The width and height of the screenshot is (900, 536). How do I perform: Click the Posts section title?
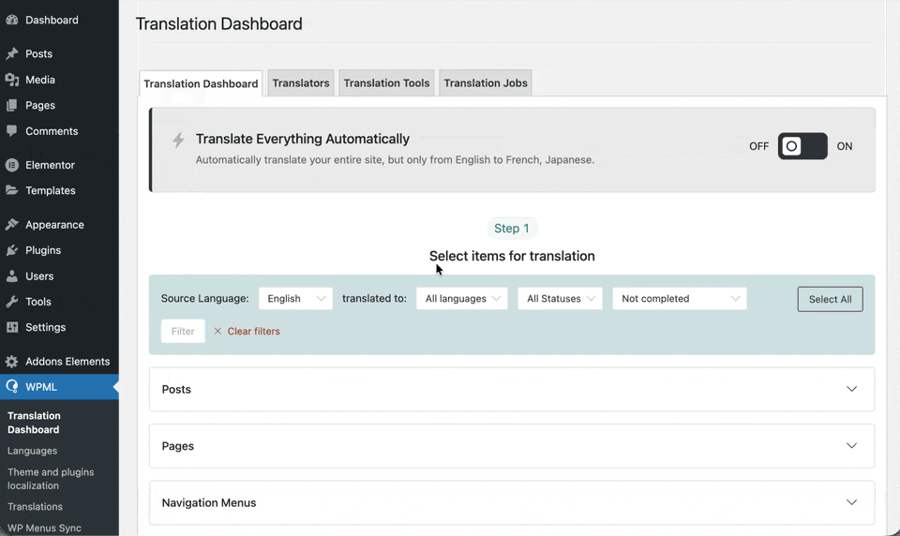coord(176,389)
